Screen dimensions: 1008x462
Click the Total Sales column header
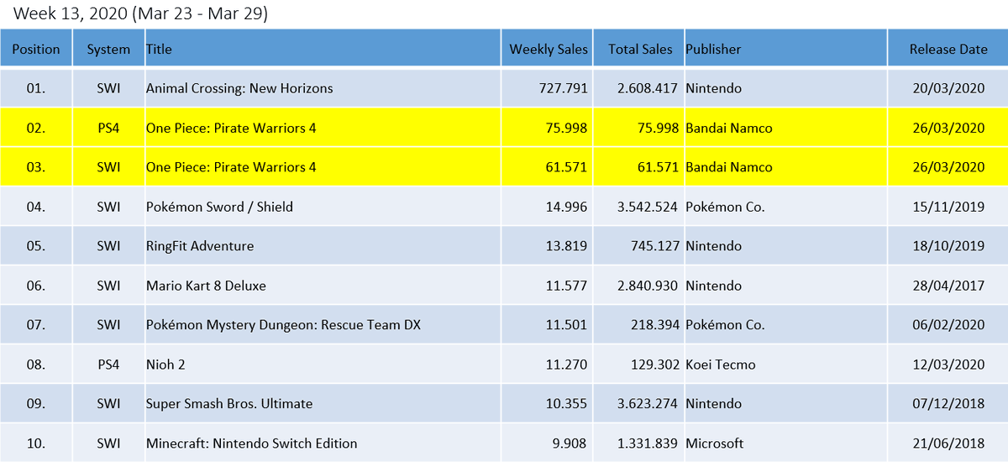(x=639, y=49)
